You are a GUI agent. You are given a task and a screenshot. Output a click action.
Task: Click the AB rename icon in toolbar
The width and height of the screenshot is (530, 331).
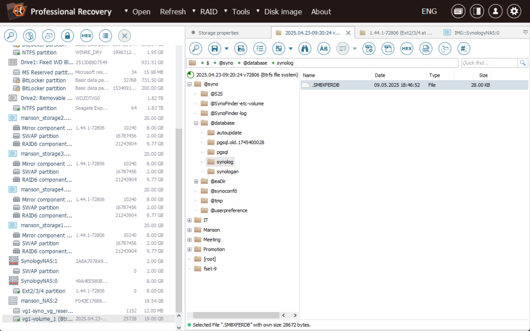(323, 49)
